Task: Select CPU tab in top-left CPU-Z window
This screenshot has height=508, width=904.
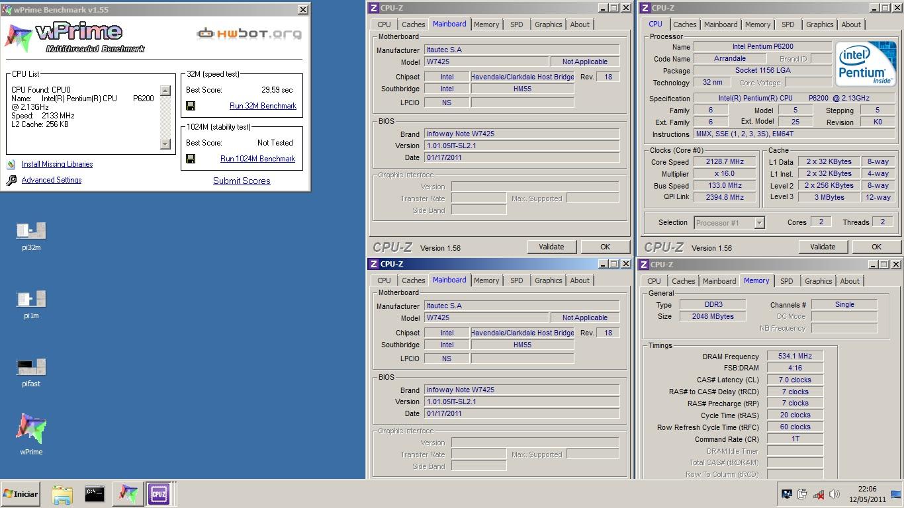Action: point(384,24)
